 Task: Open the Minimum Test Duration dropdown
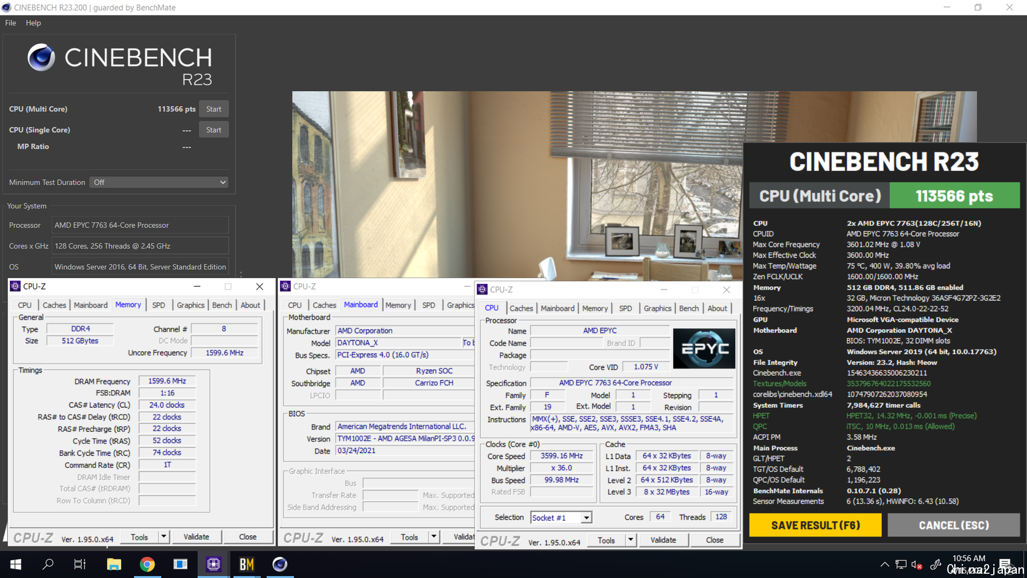(x=159, y=182)
